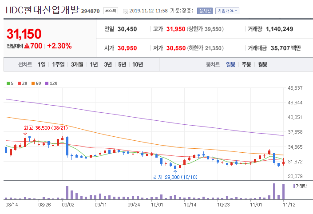This screenshot has width=313, height=214.
Task: Click the 거래량 volume legend marker
Action: 294,186
